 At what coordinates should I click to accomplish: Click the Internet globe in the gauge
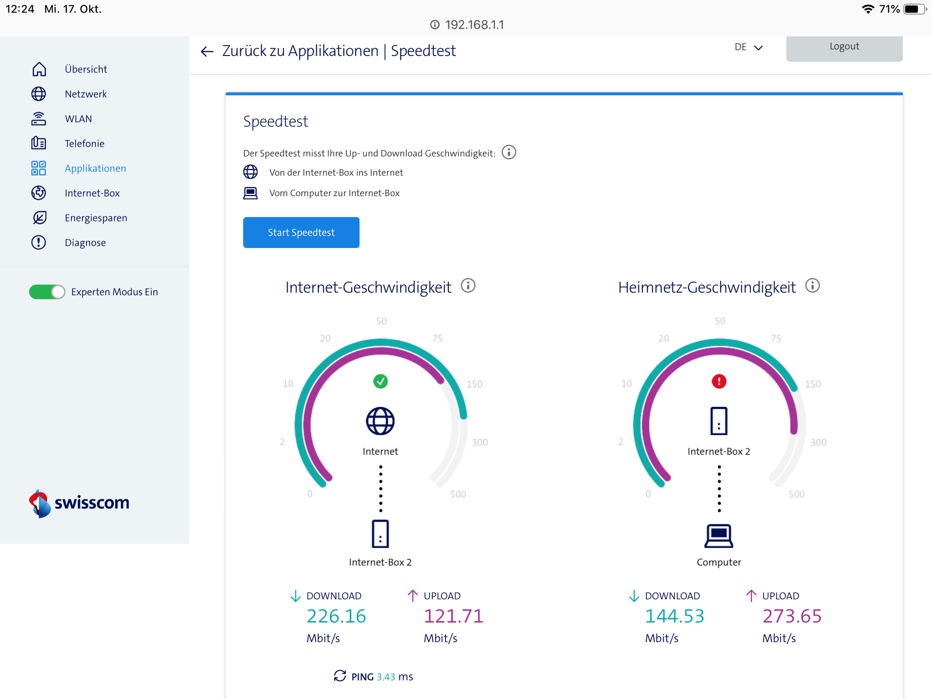380,421
